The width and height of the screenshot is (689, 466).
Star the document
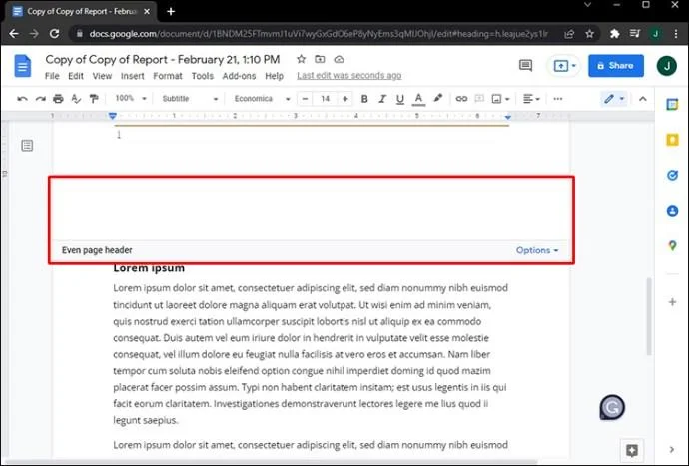(301, 59)
